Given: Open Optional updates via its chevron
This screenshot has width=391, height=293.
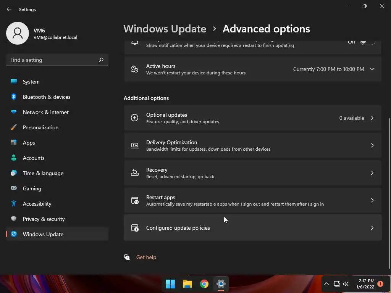Looking at the screenshot, I should [x=372, y=118].
